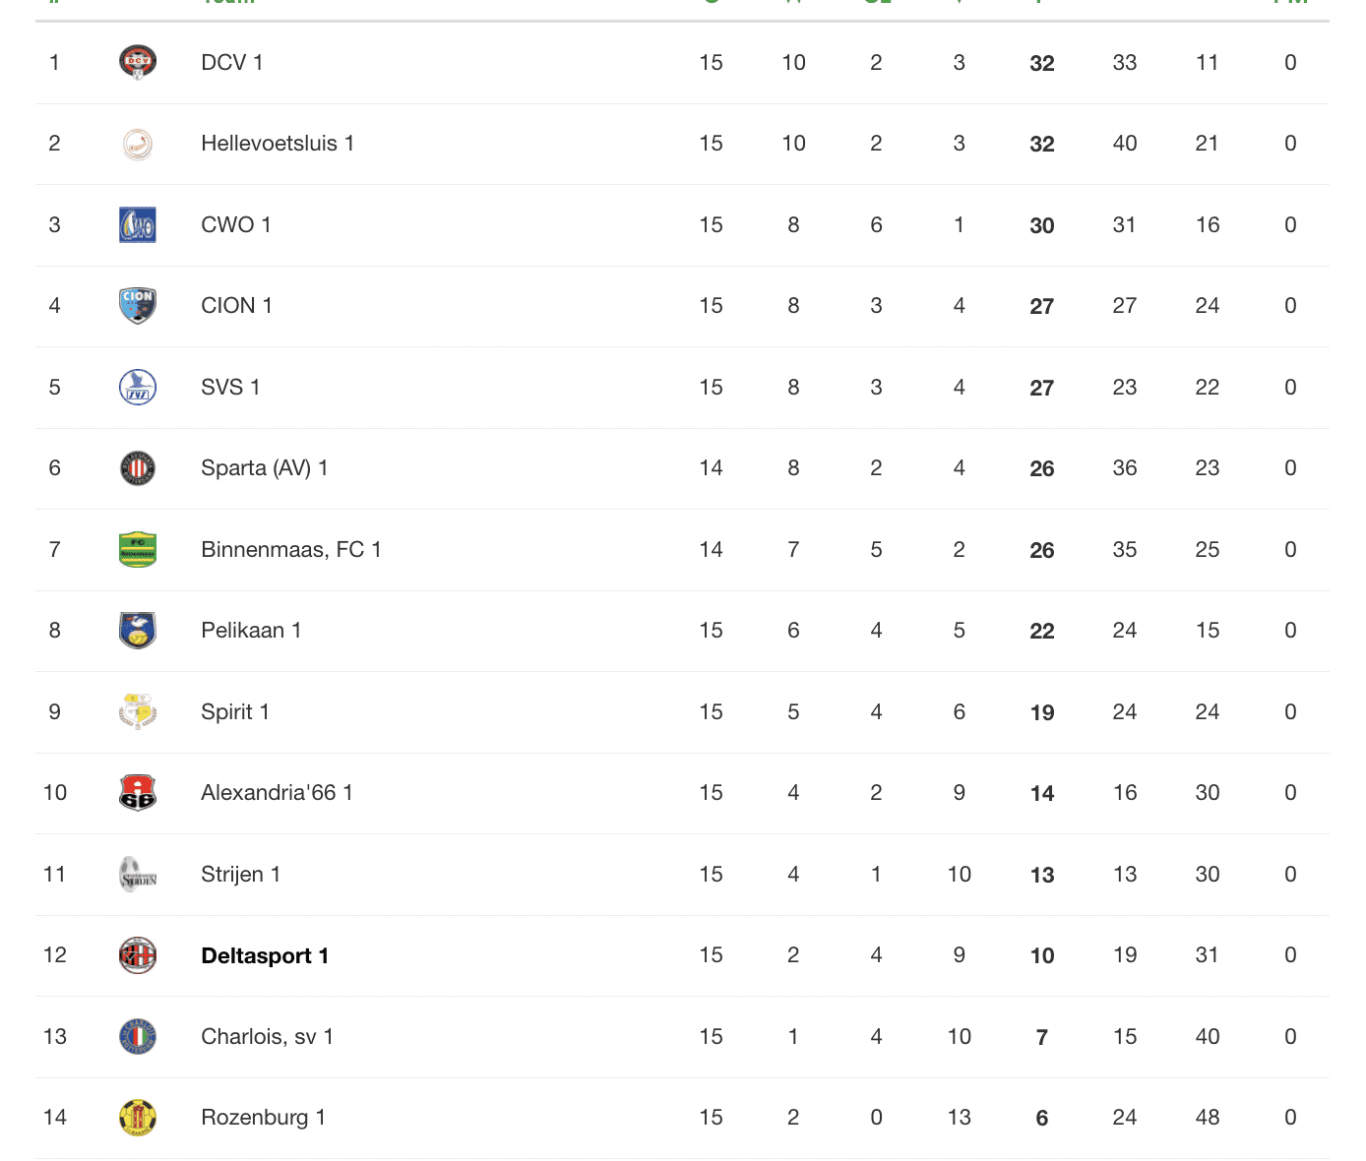
Task: Open the Hellevoetsluis 1 team link
Action: click(278, 144)
